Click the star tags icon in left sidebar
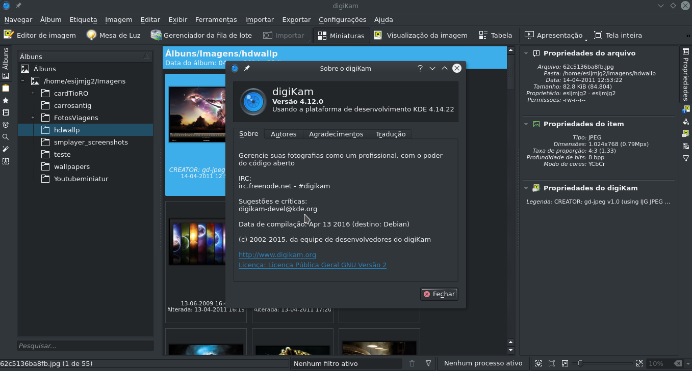The image size is (692, 371). point(5,101)
